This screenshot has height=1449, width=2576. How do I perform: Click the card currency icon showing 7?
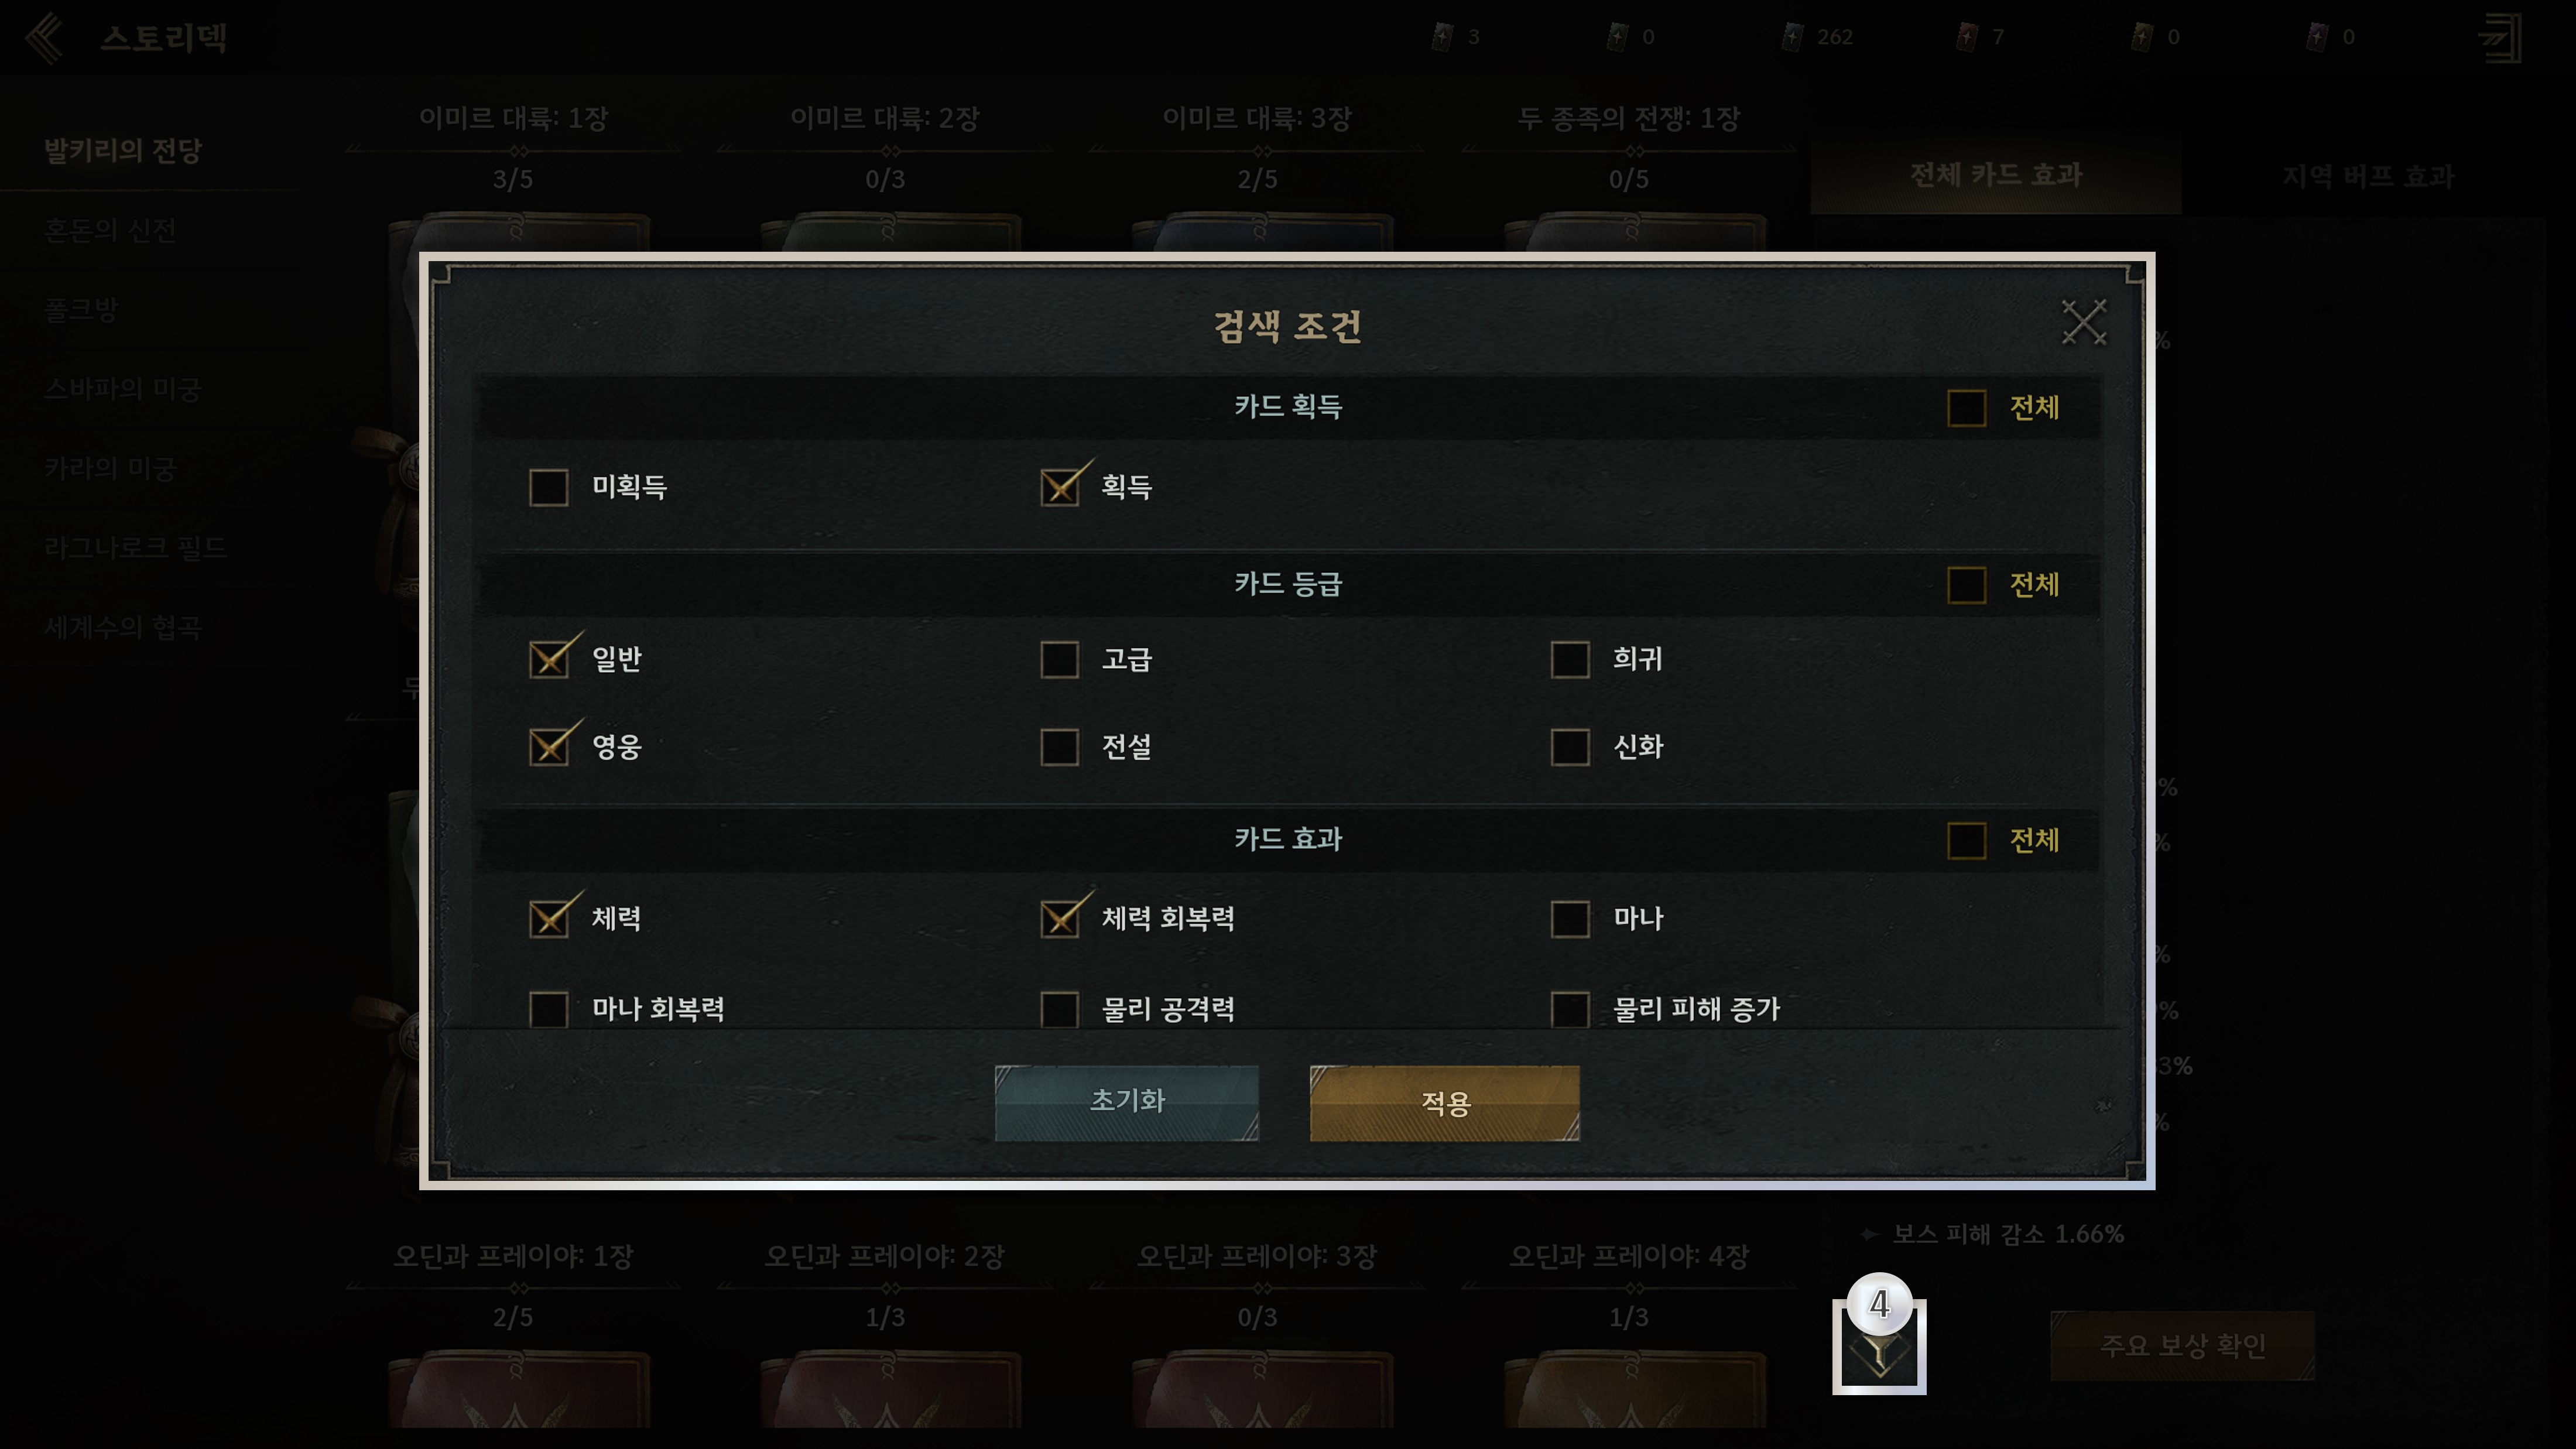(1966, 37)
